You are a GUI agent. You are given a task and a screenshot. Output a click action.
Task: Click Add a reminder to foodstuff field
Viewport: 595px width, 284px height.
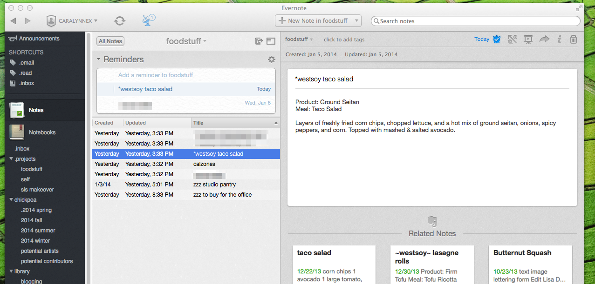click(x=186, y=75)
